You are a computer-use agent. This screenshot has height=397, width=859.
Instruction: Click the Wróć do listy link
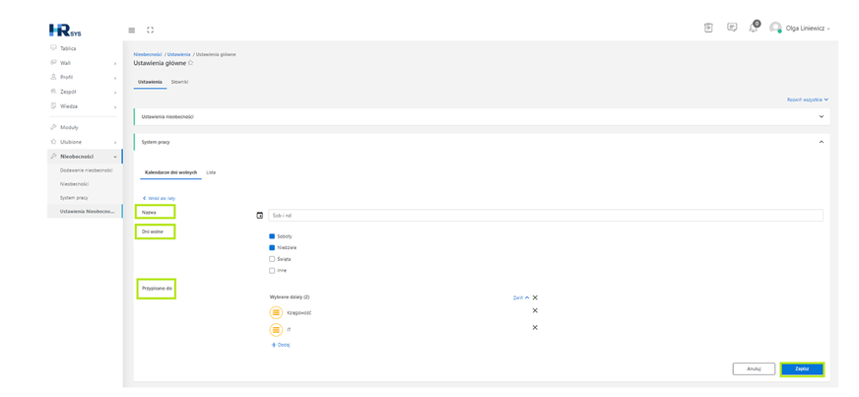159,198
